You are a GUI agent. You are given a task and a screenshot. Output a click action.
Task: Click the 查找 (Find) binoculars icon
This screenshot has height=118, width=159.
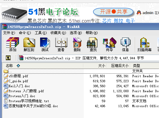92,43
